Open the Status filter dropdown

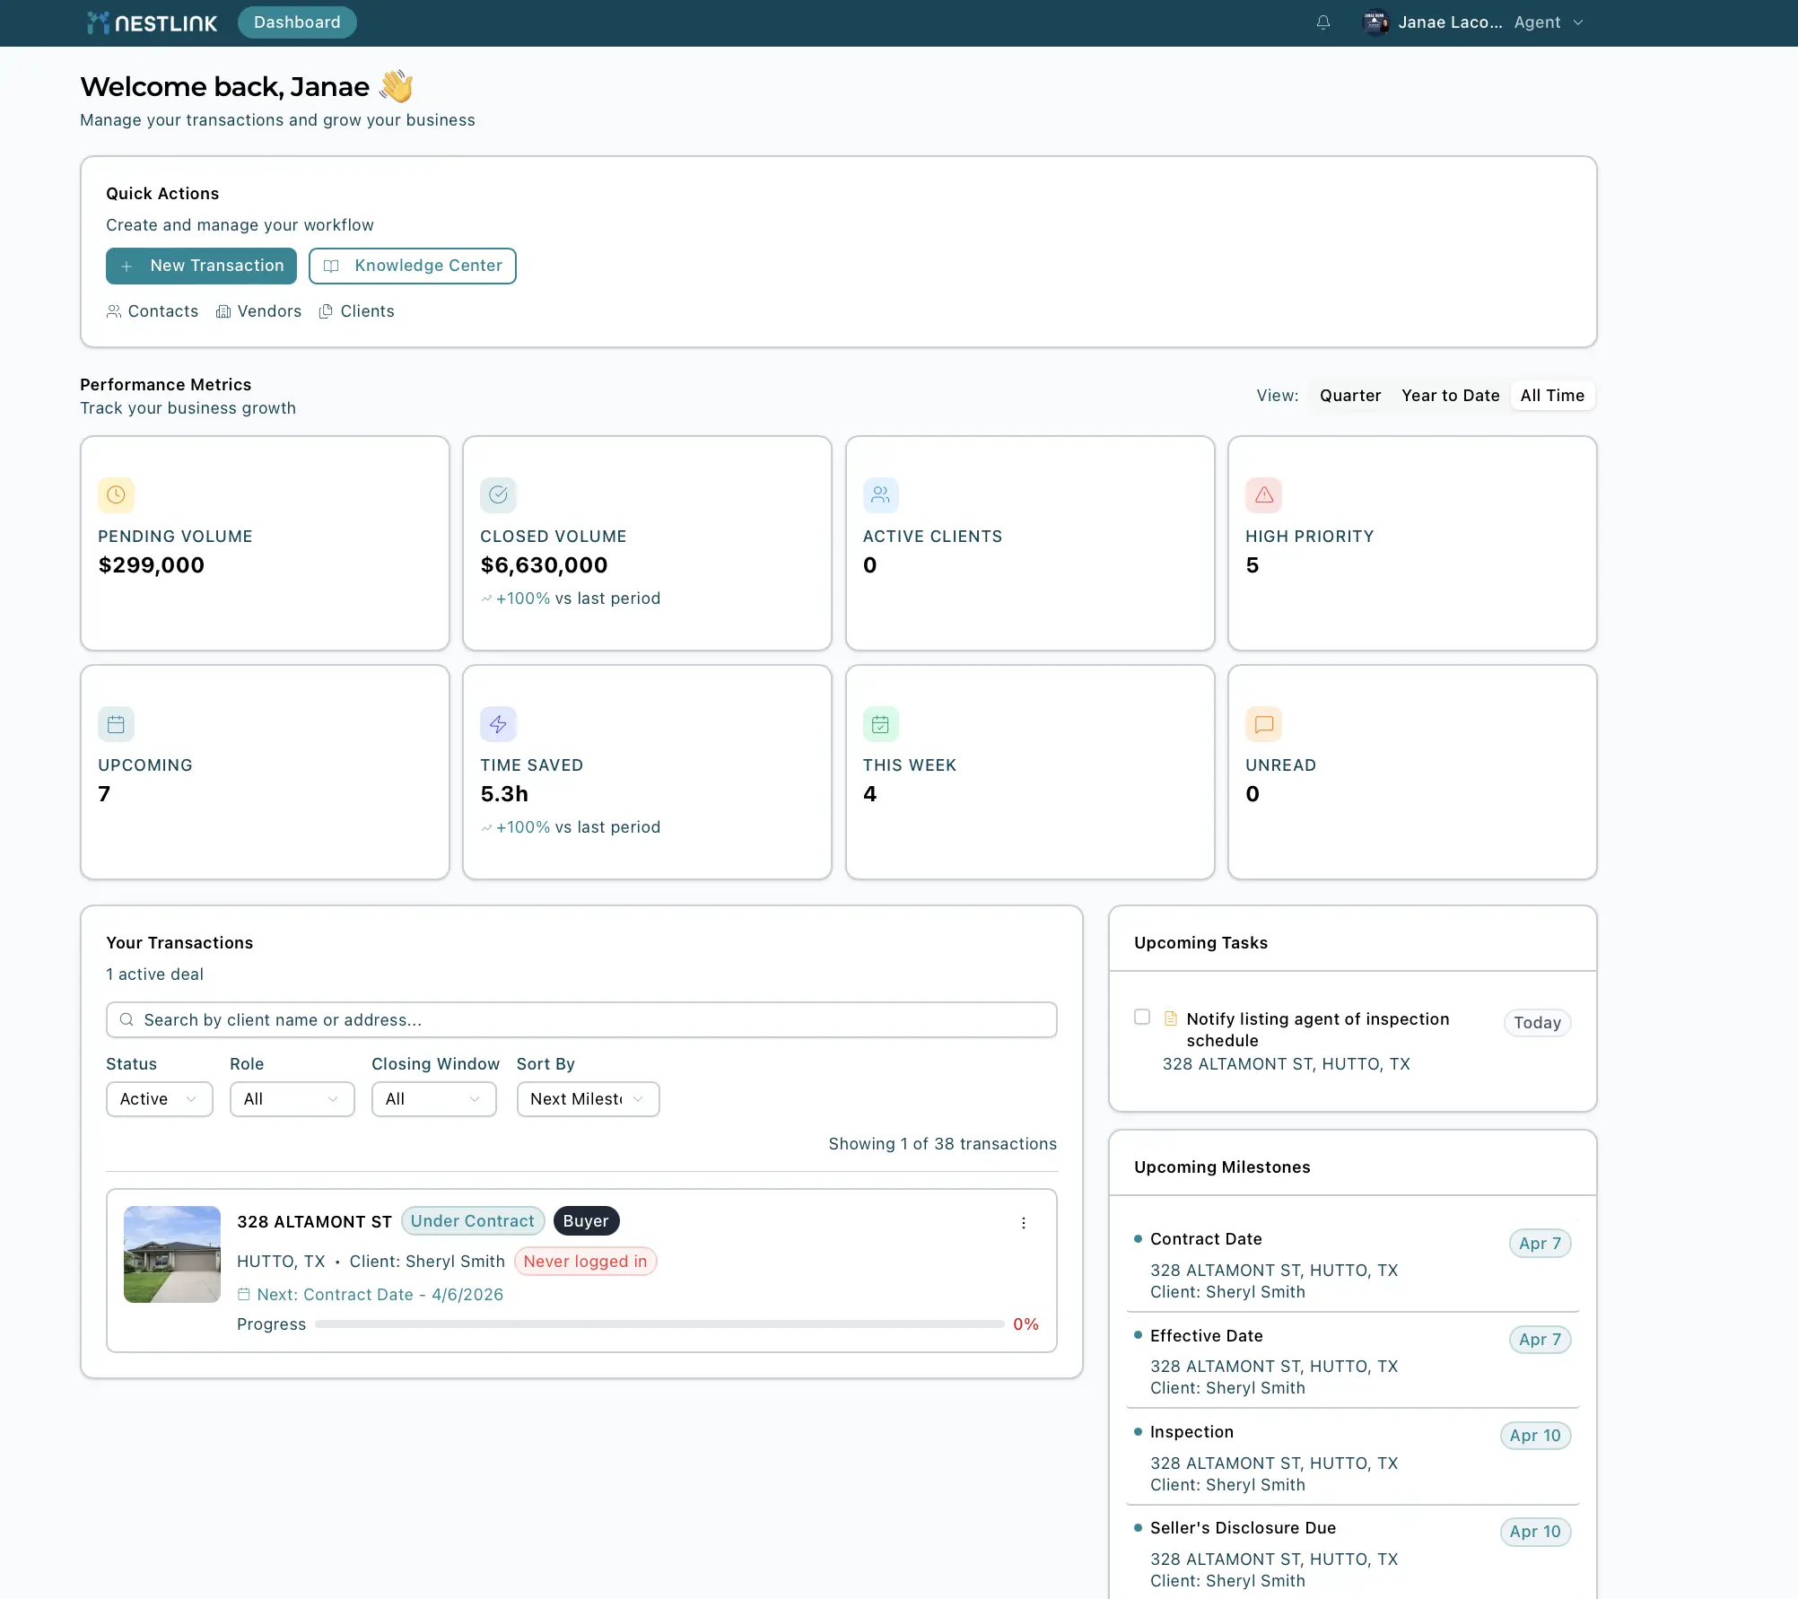pos(159,1099)
